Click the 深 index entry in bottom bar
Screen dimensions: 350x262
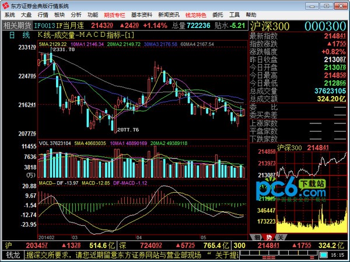click(x=174, y=246)
